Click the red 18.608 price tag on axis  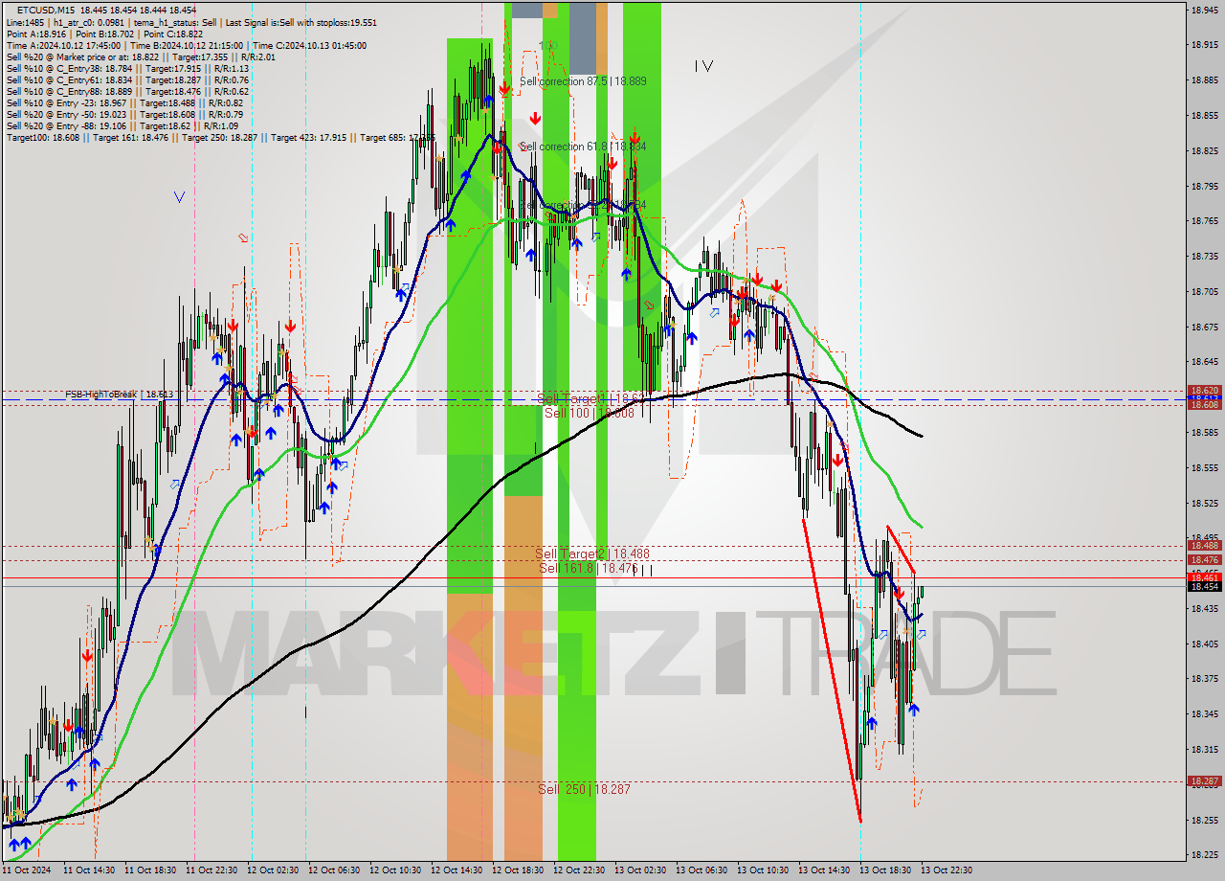tap(1204, 404)
